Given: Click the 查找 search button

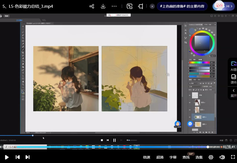Looking at the screenshot, I should tap(186, 157).
